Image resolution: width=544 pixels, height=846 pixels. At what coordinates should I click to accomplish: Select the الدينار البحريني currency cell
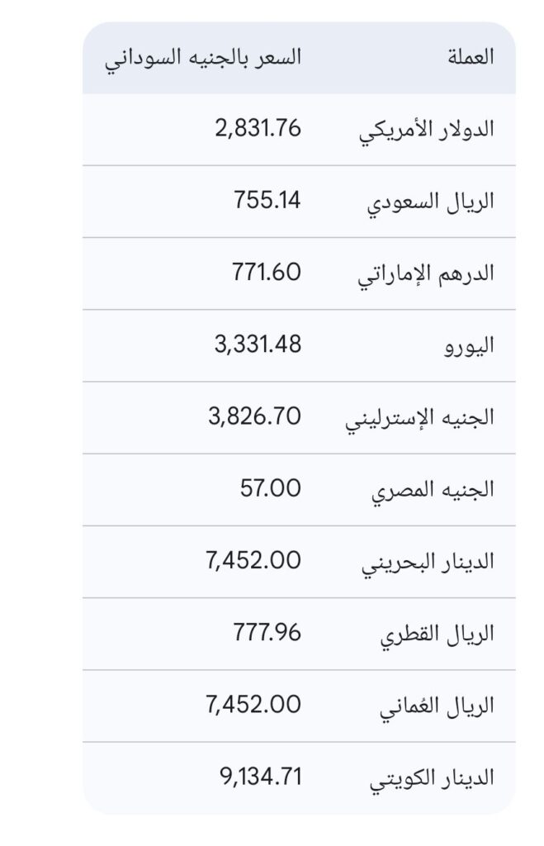(428, 562)
